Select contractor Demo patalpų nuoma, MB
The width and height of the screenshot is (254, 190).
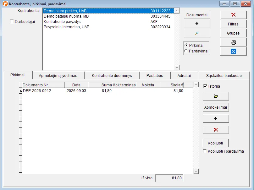pos(108,16)
